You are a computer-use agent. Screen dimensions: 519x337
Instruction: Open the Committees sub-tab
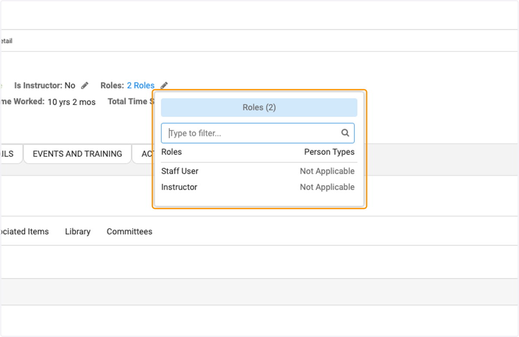pos(129,232)
